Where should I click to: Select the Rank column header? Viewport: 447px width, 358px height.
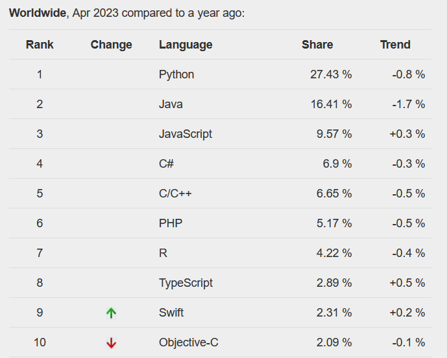click(40, 45)
